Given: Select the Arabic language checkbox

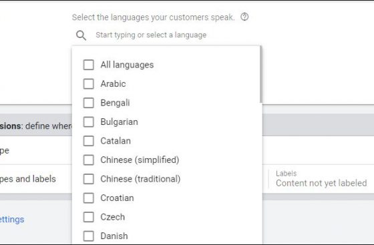Looking at the screenshot, I should click(88, 83).
